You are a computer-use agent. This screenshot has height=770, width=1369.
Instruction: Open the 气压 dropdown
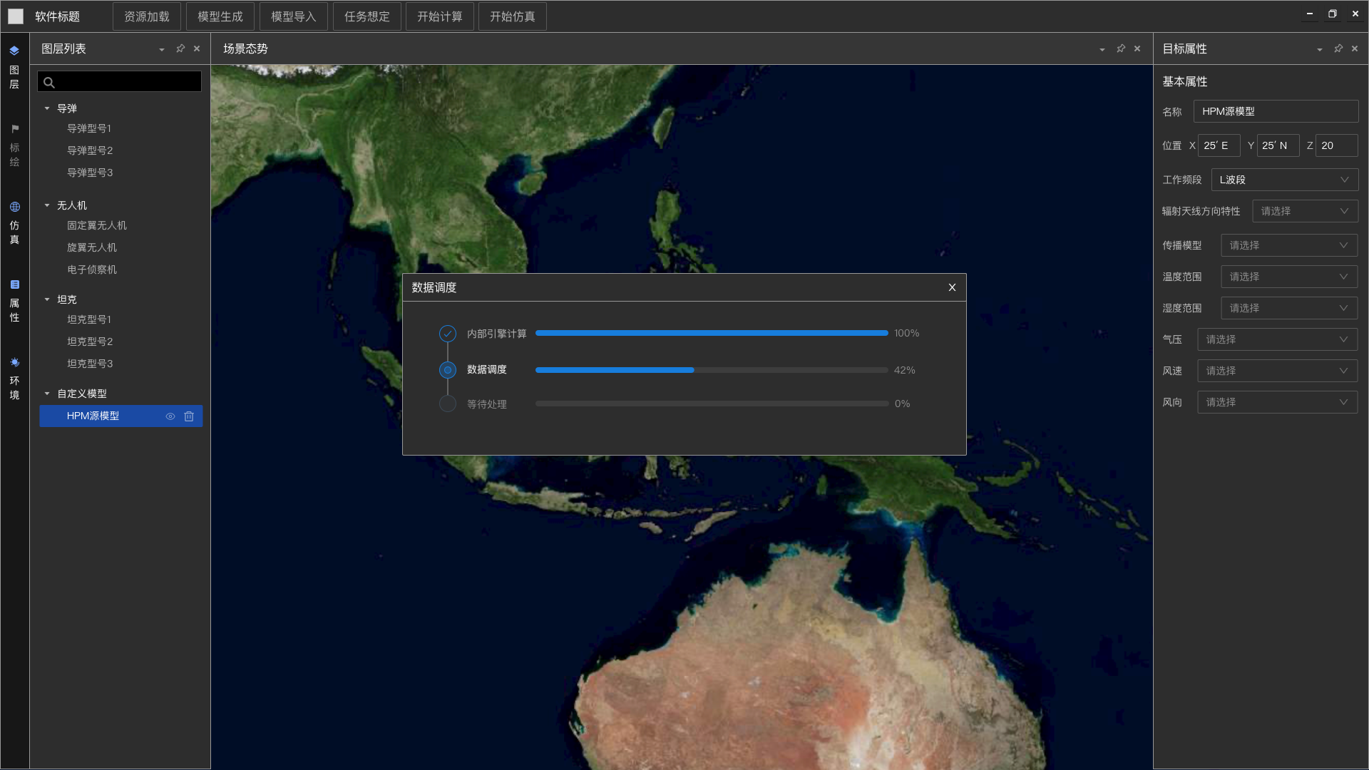1277,339
